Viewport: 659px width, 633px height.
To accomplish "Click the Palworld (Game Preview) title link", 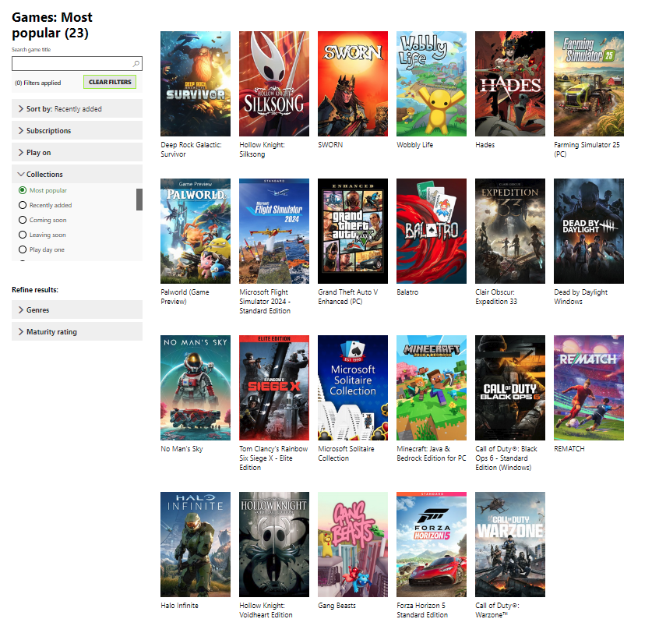I will [x=185, y=296].
